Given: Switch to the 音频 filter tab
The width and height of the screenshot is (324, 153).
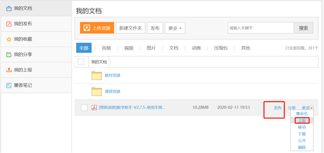Looking at the screenshot, I should point(106,48).
